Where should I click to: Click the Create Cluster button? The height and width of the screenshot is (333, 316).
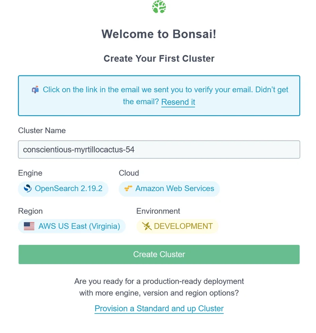pyautogui.click(x=158, y=254)
